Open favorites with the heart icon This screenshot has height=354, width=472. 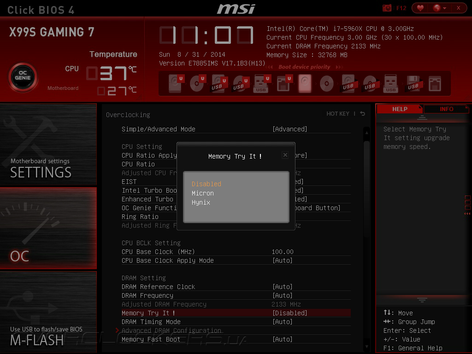pos(420,8)
